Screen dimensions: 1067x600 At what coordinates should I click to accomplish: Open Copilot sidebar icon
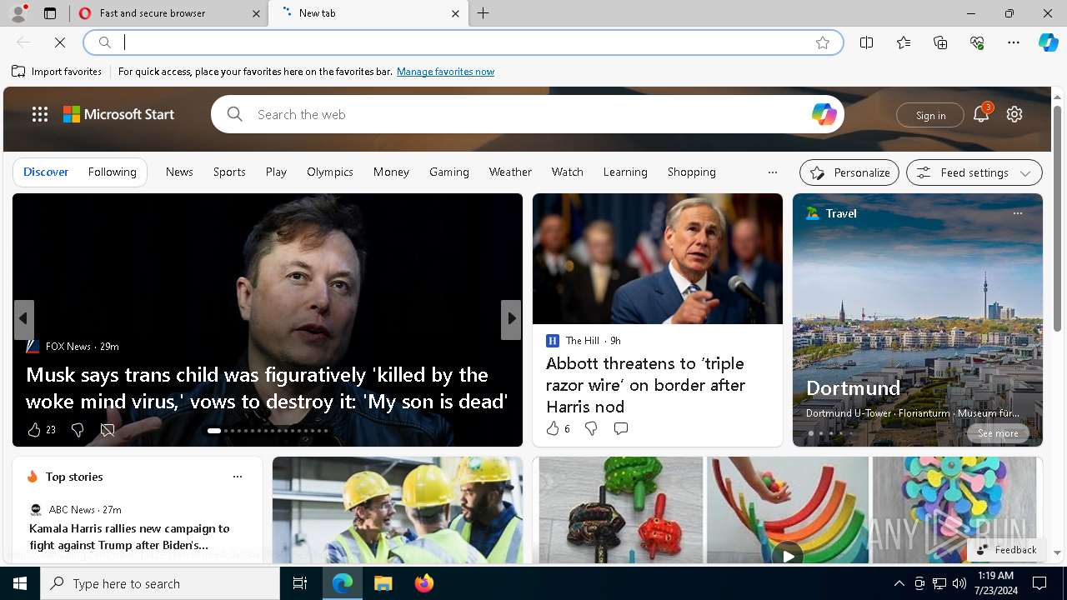coord(1048,42)
